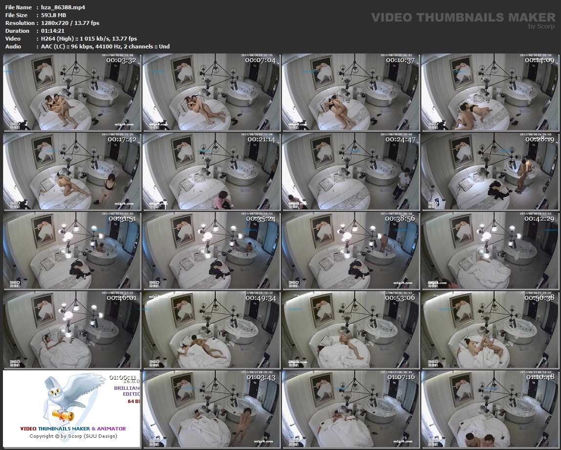Select the owl logo frame stamped 01:00:11
Screen dimensions: 561x450
(x=72, y=409)
